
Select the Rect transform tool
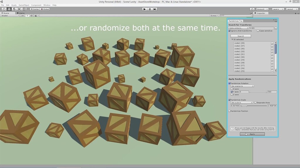click(x=24, y=9)
